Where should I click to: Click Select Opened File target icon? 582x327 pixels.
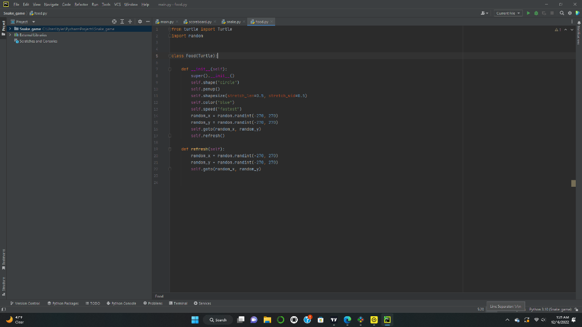[x=114, y=22]
